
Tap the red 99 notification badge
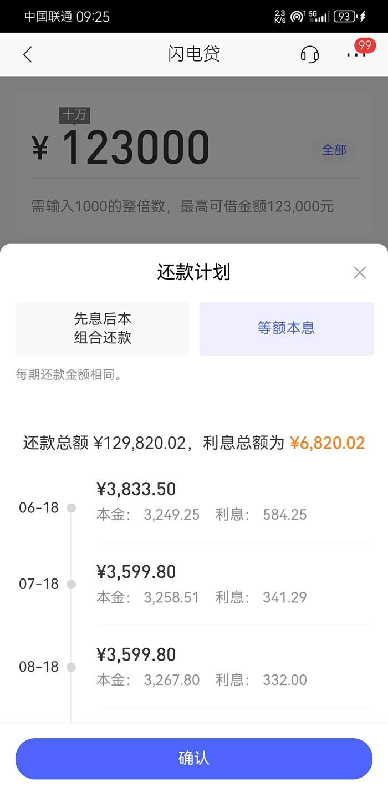coord(364,45)
